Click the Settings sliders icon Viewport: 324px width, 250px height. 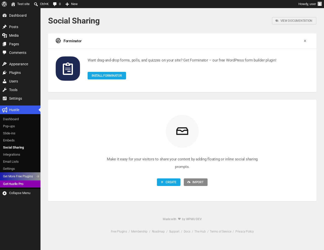tap(5, 98)
